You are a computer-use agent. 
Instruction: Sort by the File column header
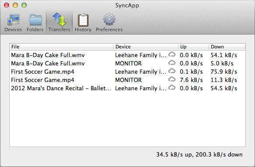(62, 47)
